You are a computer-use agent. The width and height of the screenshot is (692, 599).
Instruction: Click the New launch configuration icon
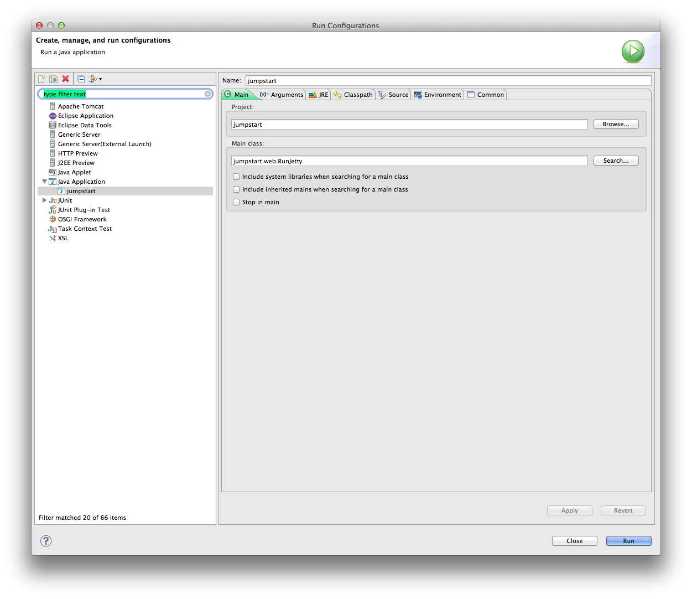[41, 79]
